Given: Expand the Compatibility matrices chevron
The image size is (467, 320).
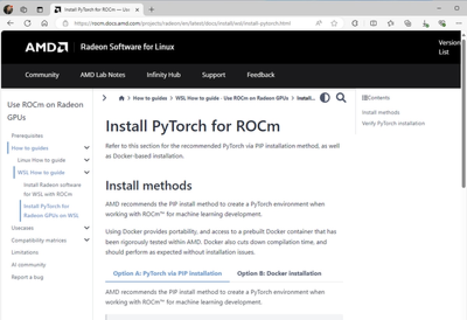Looking at the screenshot, I should pyautogui.click(x=87, y=240).
